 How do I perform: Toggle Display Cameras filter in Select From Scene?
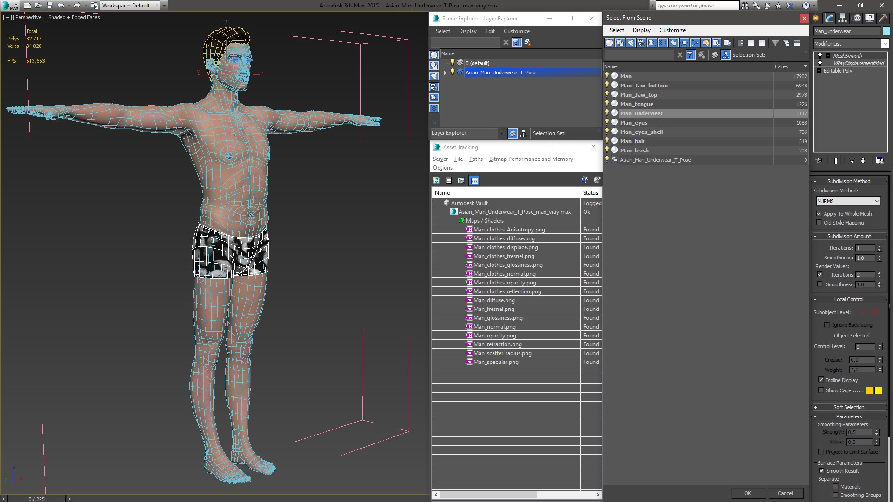641,43
